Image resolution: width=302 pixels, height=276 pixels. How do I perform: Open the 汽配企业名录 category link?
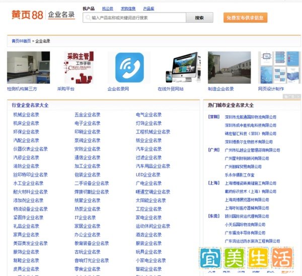[26, 141]
